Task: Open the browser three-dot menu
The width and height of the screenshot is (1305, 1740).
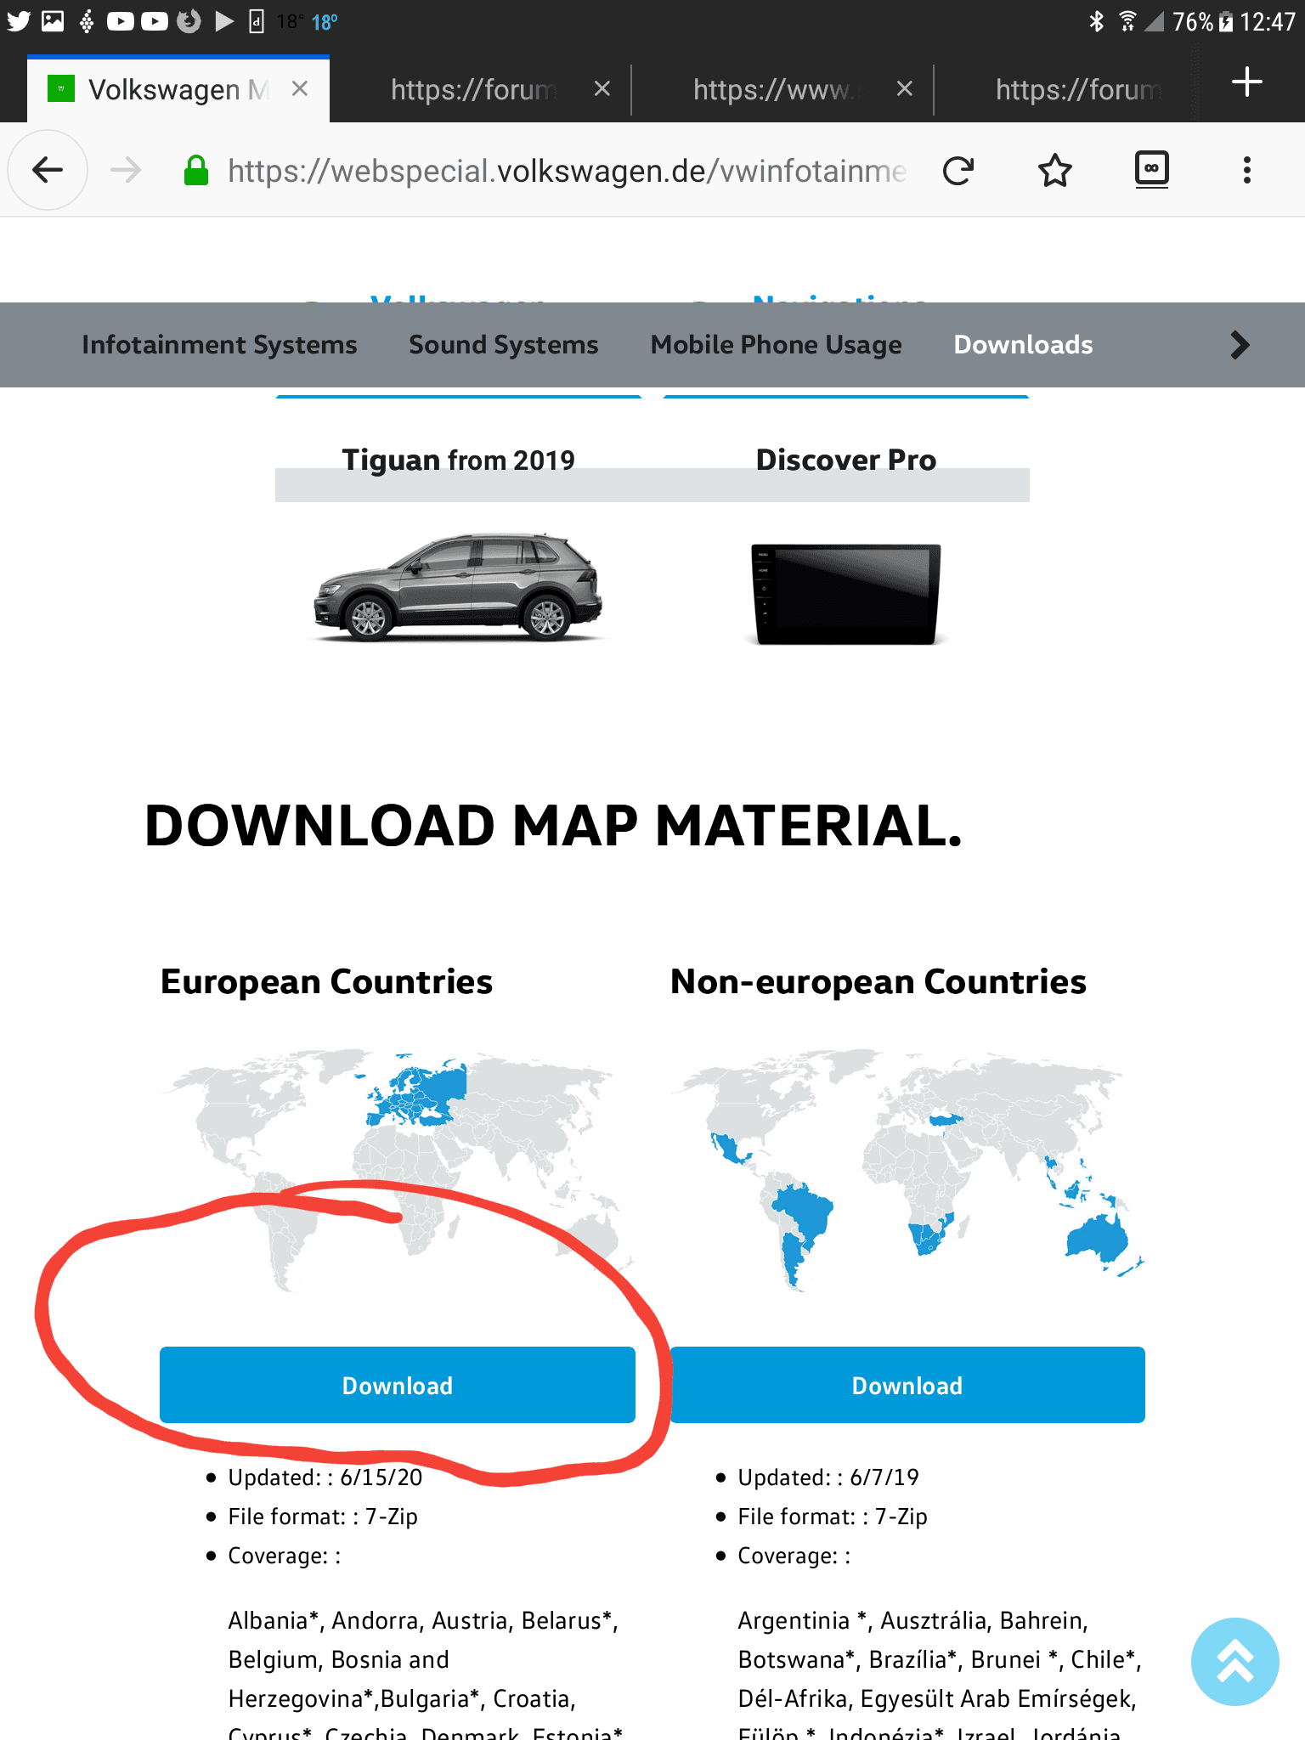Action: [1246, 170]
